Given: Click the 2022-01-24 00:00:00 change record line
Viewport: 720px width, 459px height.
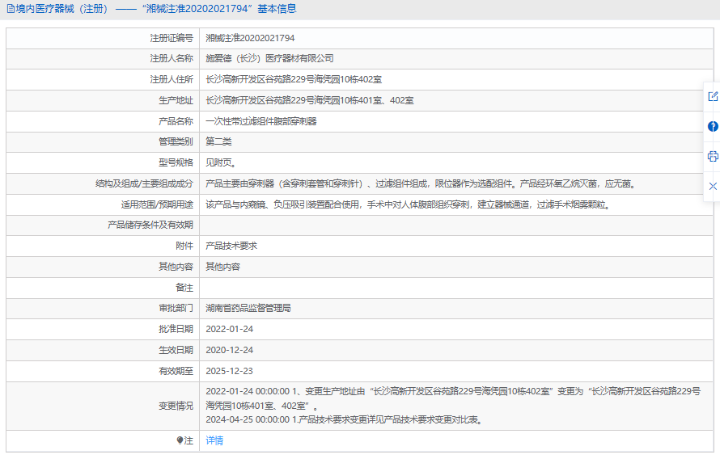Looking at the screenshot, I should pos(453,398).
